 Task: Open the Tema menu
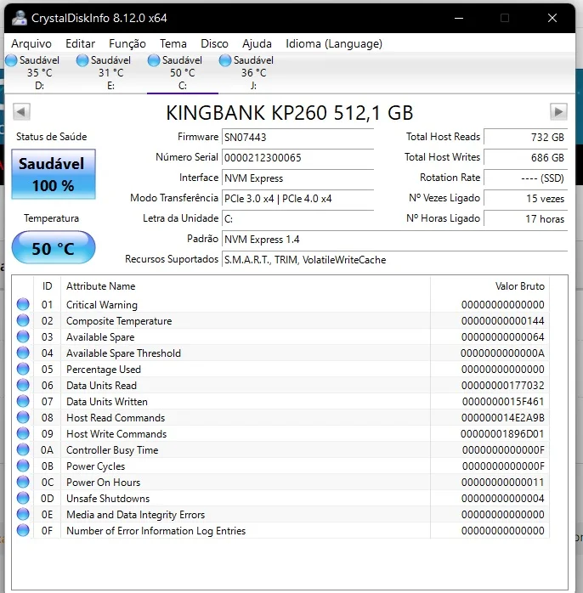[x=173, y=44]
